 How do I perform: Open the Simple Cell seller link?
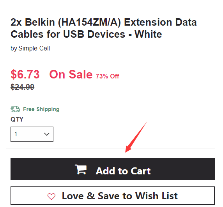[x=34, y=49]
